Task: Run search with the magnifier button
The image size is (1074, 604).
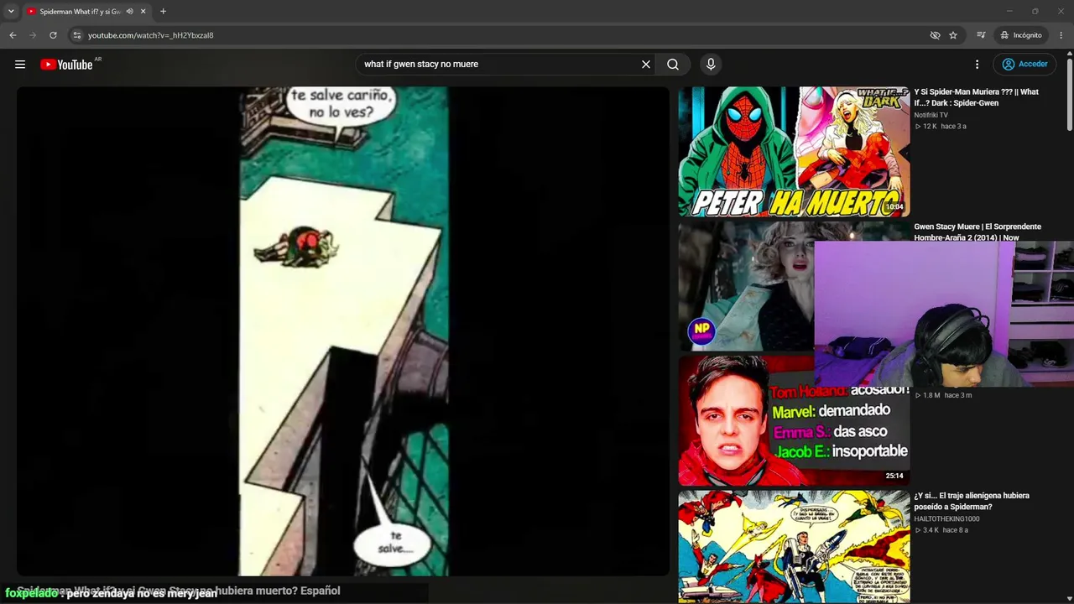Action: 673,65
